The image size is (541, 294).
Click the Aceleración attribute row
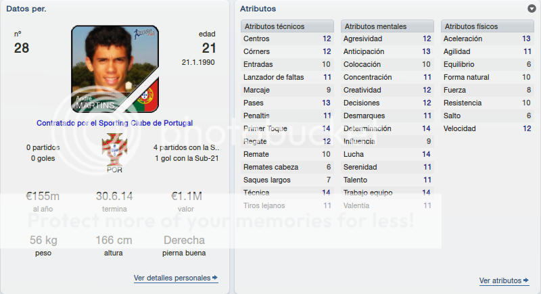coord(487,39)
